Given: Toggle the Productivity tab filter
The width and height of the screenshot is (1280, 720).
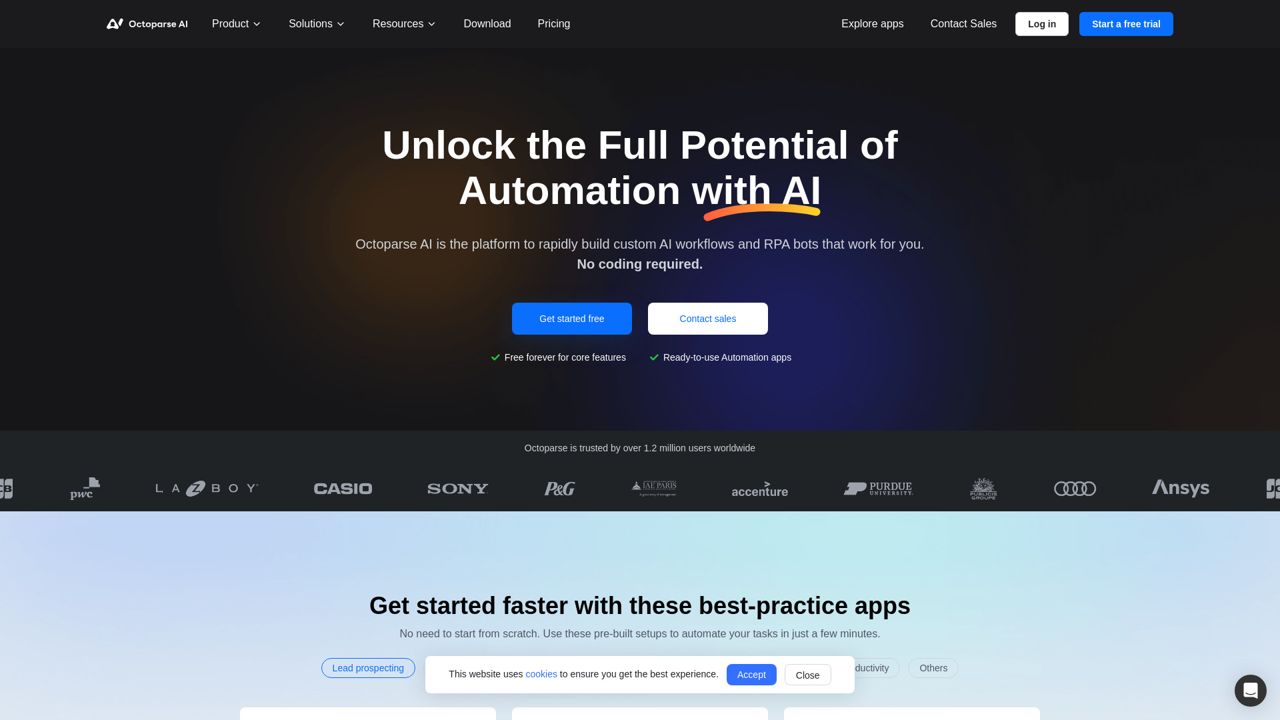Looking at the screenshot, I should pos(865,668).
